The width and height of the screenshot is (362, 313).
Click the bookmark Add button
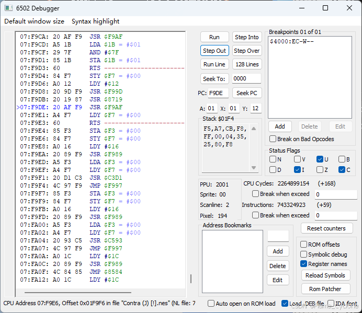pos(278,251)
